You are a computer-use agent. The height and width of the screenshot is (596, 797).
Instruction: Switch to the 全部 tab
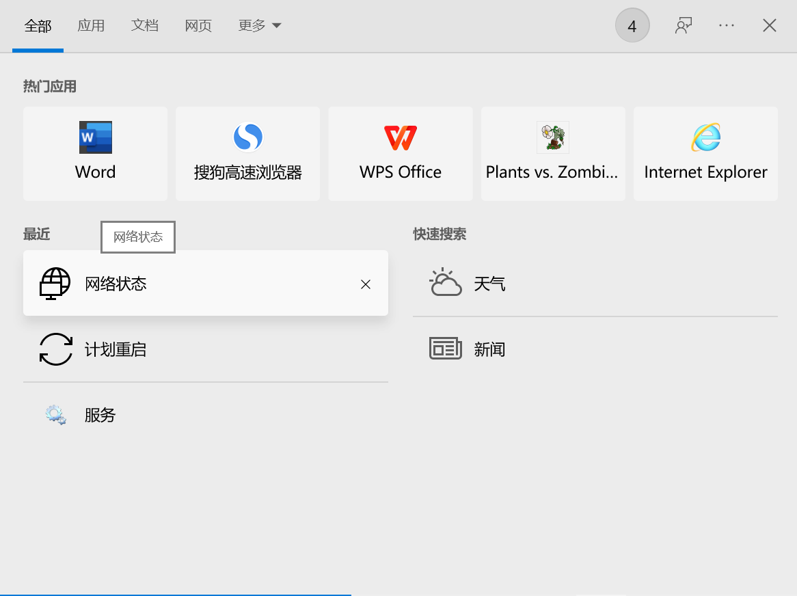coord(38,26)
